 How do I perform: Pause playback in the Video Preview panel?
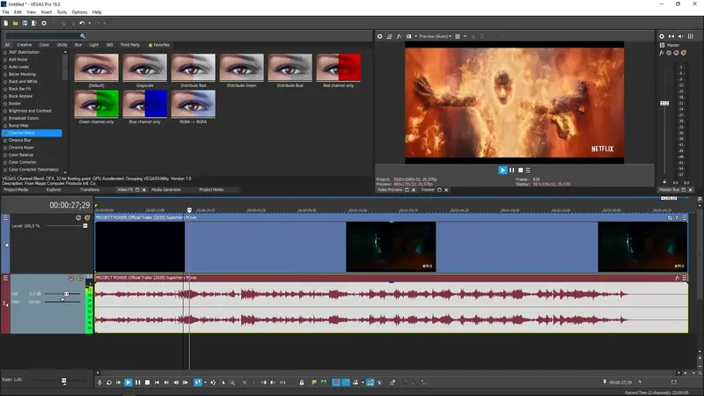tap(512, 170)
